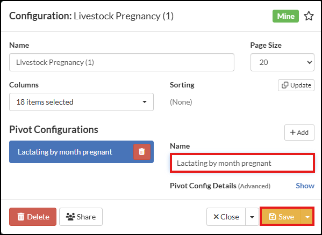The height and width of the screenshot is (235, 322).
Task: Click the trash icon on Lactating pivot
Action: (x=142, y=152)
